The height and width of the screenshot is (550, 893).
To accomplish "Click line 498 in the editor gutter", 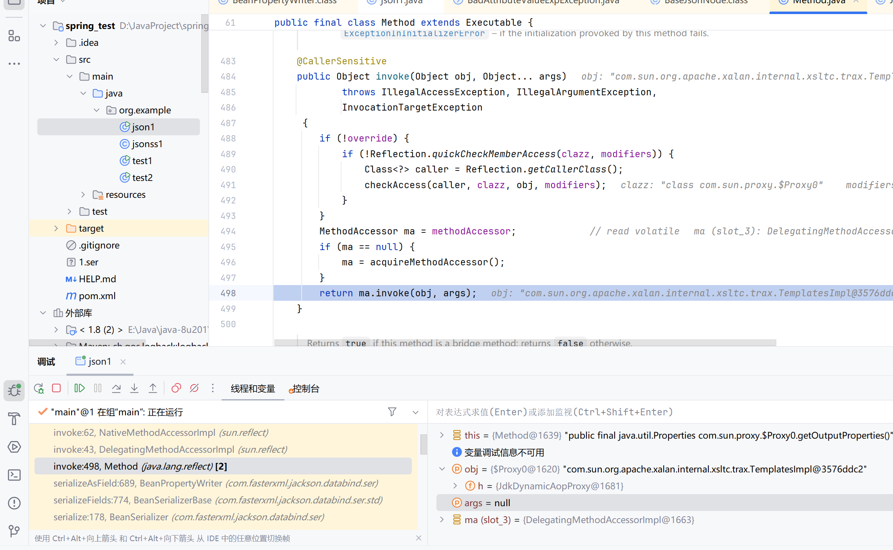I will click(x=228, y=293).
